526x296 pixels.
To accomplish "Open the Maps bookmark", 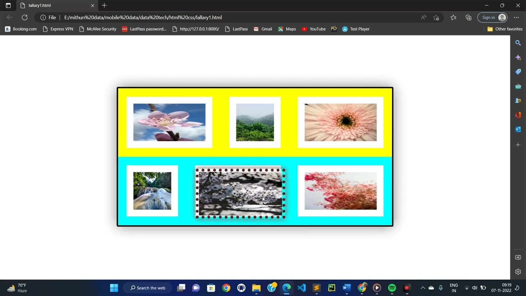I will (x=287, y=29).
